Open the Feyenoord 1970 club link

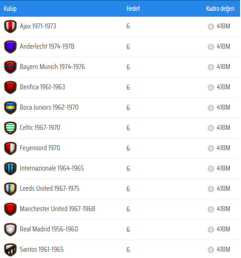pyautogui.click(x=40, y=148)
